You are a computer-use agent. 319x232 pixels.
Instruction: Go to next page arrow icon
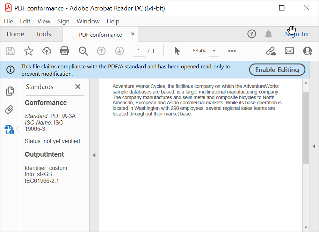tap(119, 51)
